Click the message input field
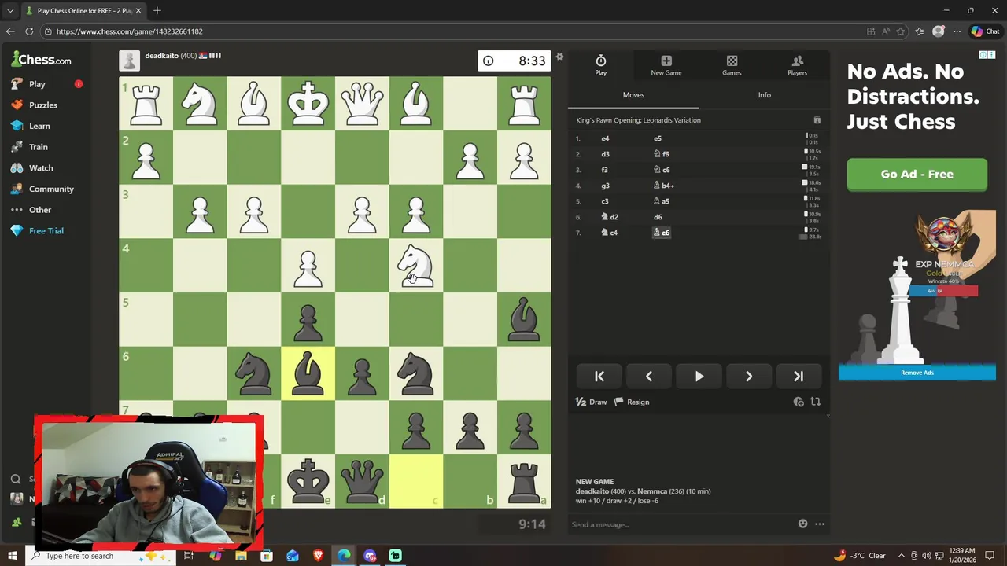 [x=681, y=524]
